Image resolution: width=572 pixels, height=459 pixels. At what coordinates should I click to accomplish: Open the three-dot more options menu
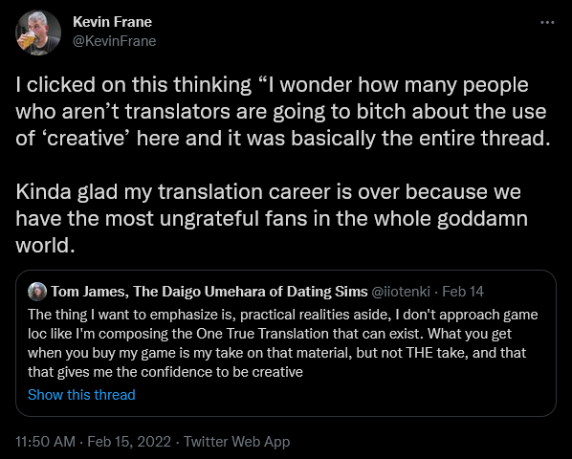click(x=547, y=23)
